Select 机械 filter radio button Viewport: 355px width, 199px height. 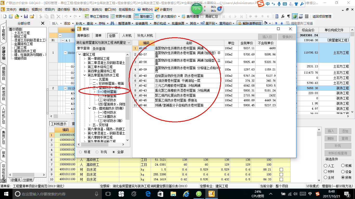(343, 166)
